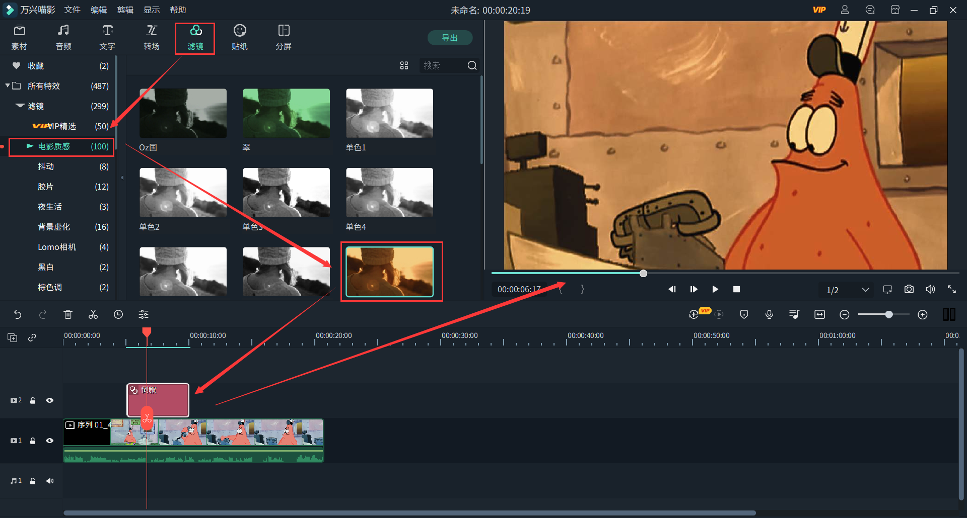Switch to the 转场 tab
This screenshot has height=518, width=967.
(151, 38)
